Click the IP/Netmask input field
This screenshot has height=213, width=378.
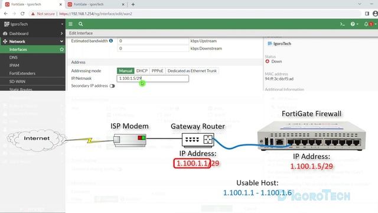pos(152,79)
